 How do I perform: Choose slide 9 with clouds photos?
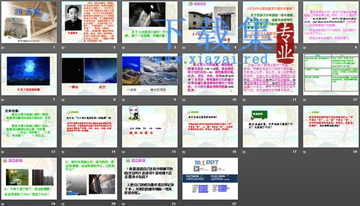point(149,74)
